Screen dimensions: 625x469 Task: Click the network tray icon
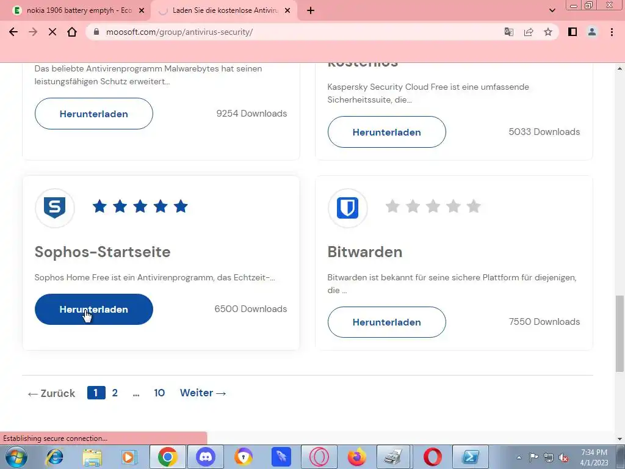(549, 457)
